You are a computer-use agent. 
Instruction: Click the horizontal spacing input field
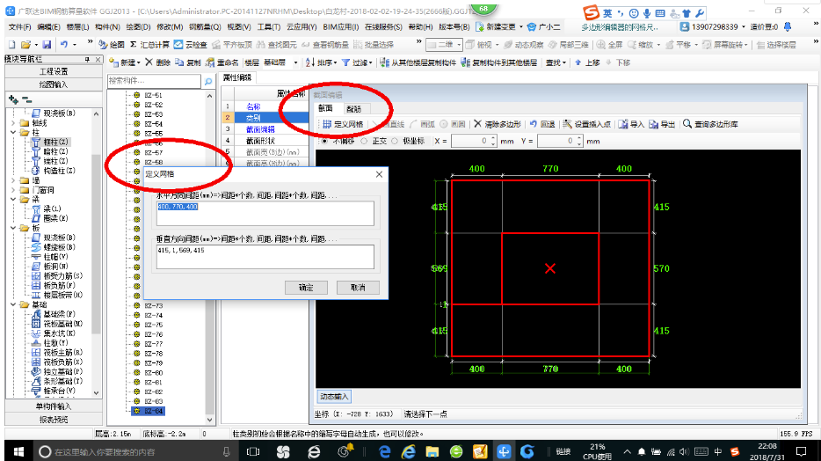pyautogui.click(x=265, y=214)
